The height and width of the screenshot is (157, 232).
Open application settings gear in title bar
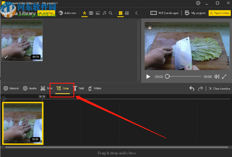198,3
